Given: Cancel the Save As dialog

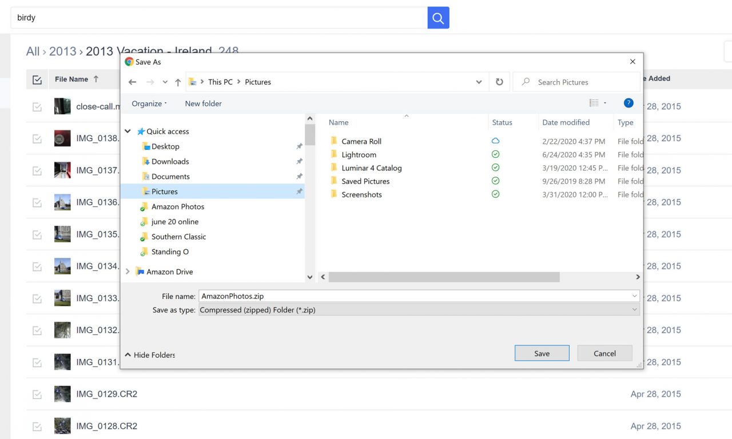Looking at the screenshot, I should tap(604, 353).
